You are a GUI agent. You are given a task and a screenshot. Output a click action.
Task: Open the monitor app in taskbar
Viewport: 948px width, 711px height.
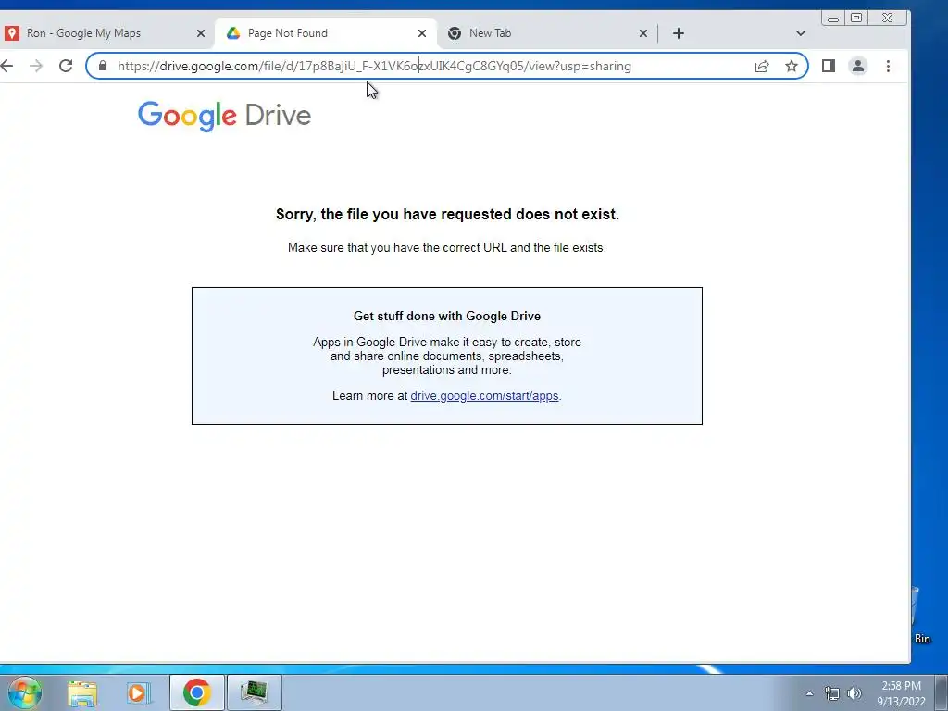click(254, 692)
